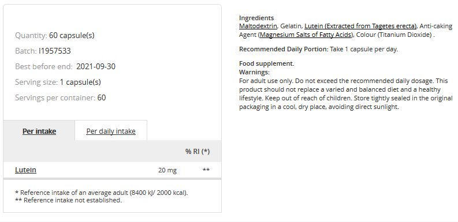
Task: Open Magnesium Salts of Fatty Acids link
Action: coord(306,35)
